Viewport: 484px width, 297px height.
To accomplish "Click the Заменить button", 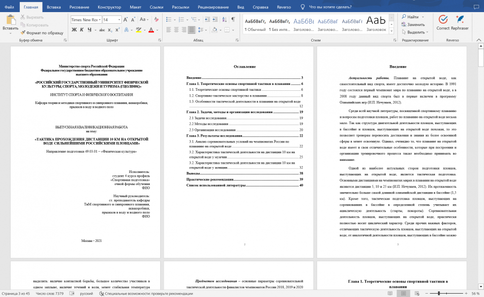I will coord(413,24).
